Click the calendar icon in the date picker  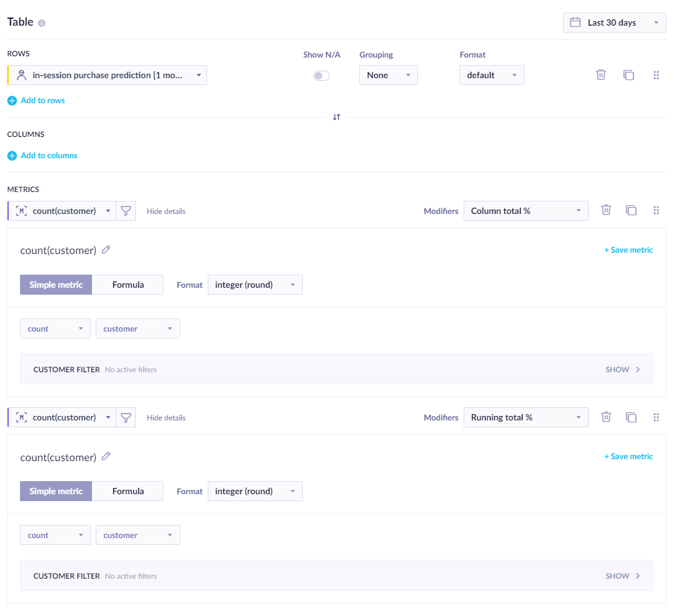click(x=574, y=22)
